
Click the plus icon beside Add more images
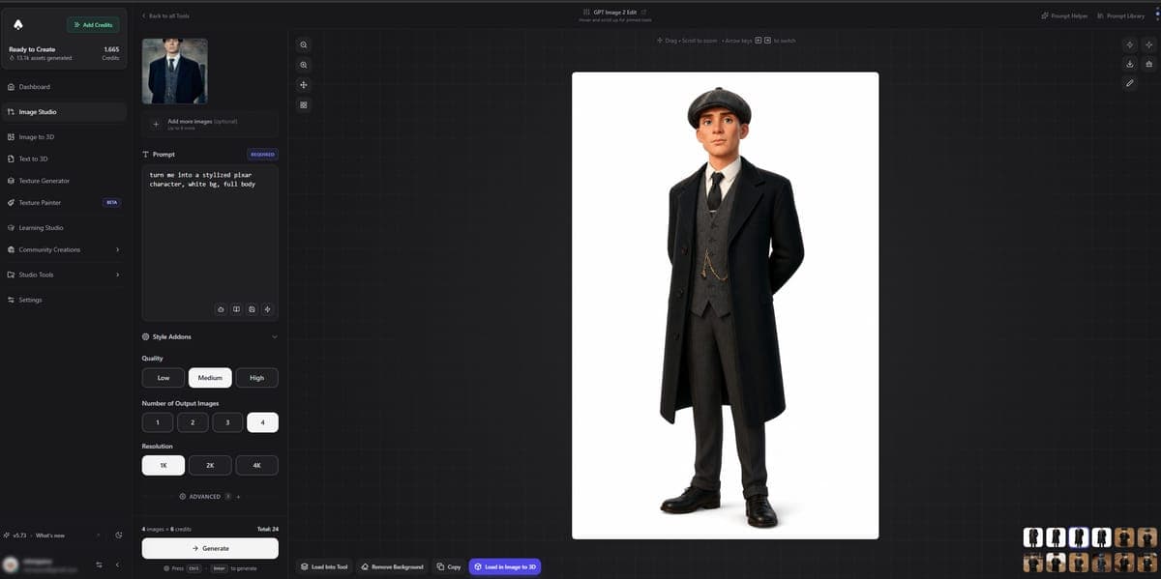click(156, 124)
